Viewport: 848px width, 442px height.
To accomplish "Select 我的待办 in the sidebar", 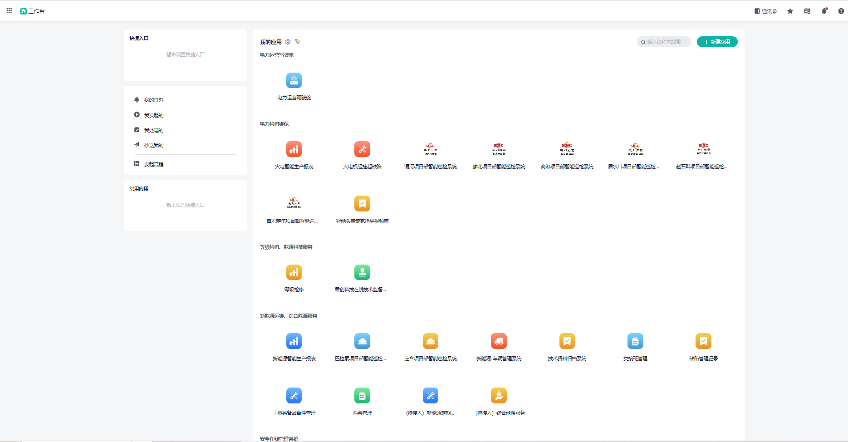I will pyautogui.click(x=153, y=100).
